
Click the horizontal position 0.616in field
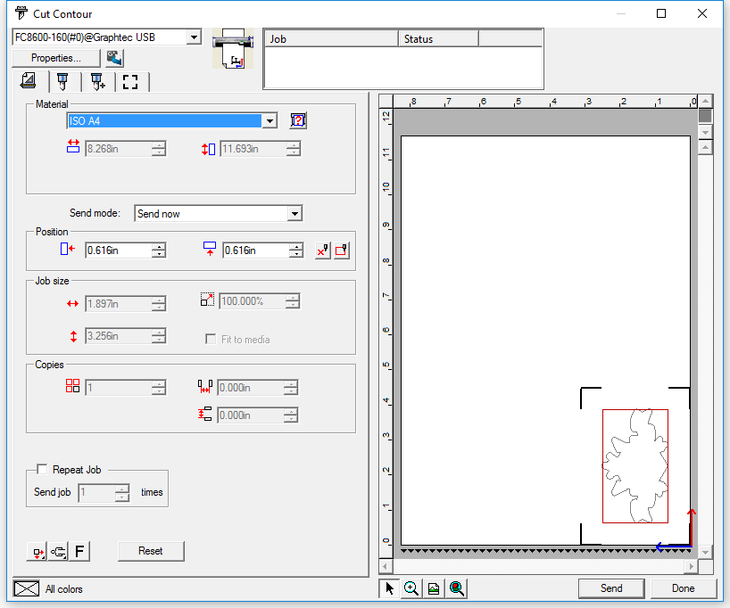point(118,251)
